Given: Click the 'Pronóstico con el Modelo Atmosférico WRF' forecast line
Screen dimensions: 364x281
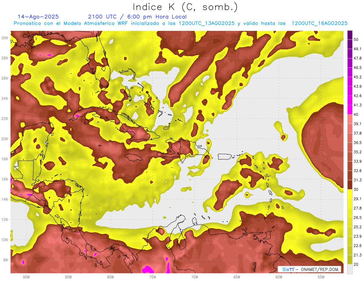Looking at the screenshot, I should 180,23.
